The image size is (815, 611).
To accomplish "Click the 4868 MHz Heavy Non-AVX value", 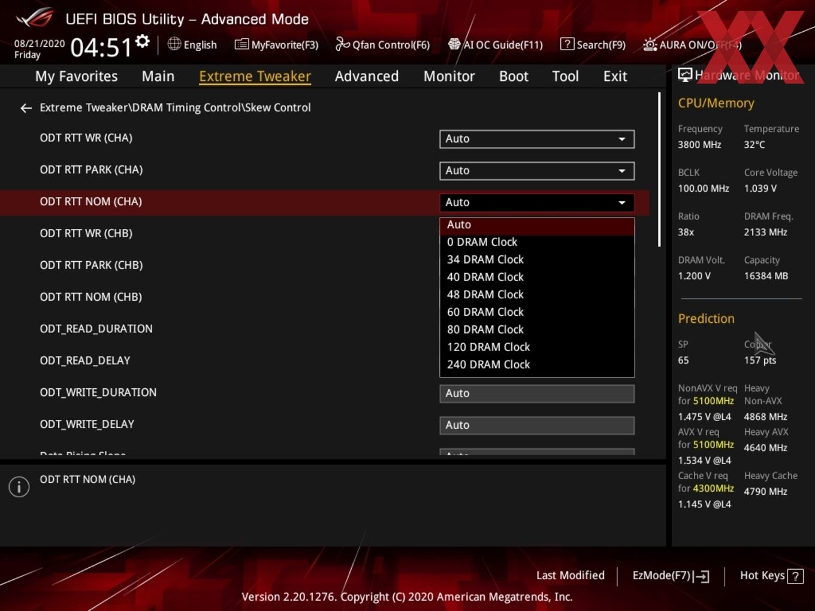I will point(765,417).
